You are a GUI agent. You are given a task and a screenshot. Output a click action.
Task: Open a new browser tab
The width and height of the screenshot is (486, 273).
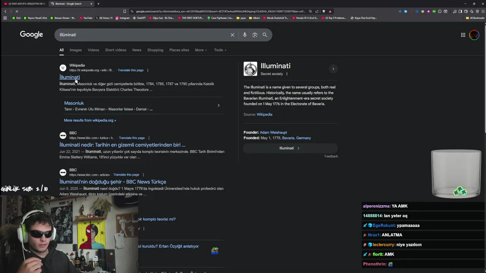(x=98, y=4)
